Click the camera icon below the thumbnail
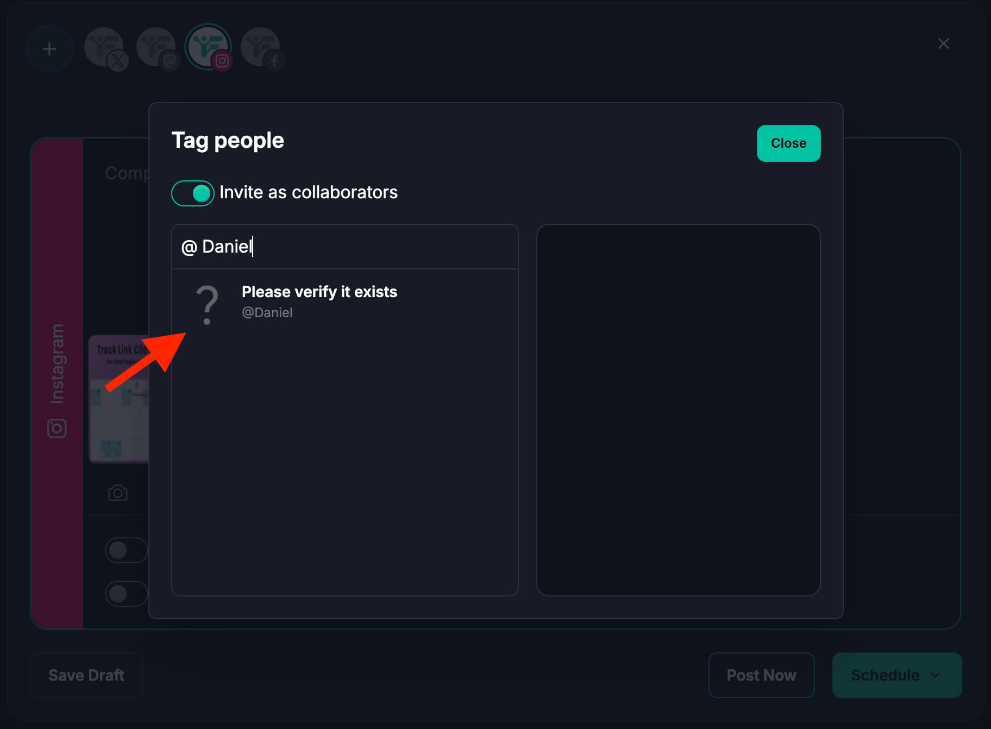This screenshot has width=991, height=729. coord(118,493)
